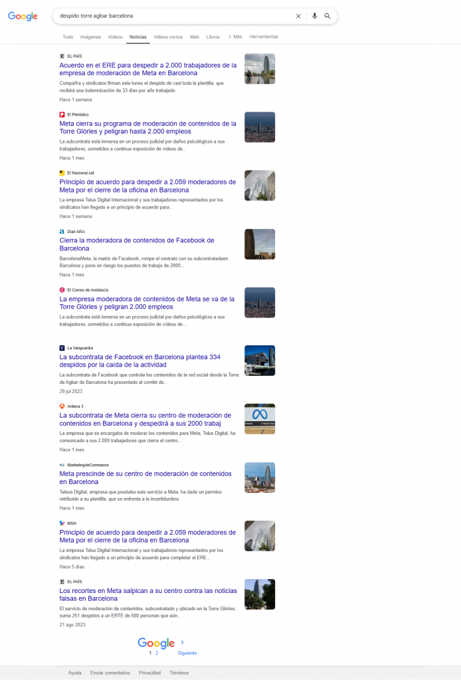
Task: Open La Vanguardia article on 334 despidos
Action: click(x=139, y=361)
